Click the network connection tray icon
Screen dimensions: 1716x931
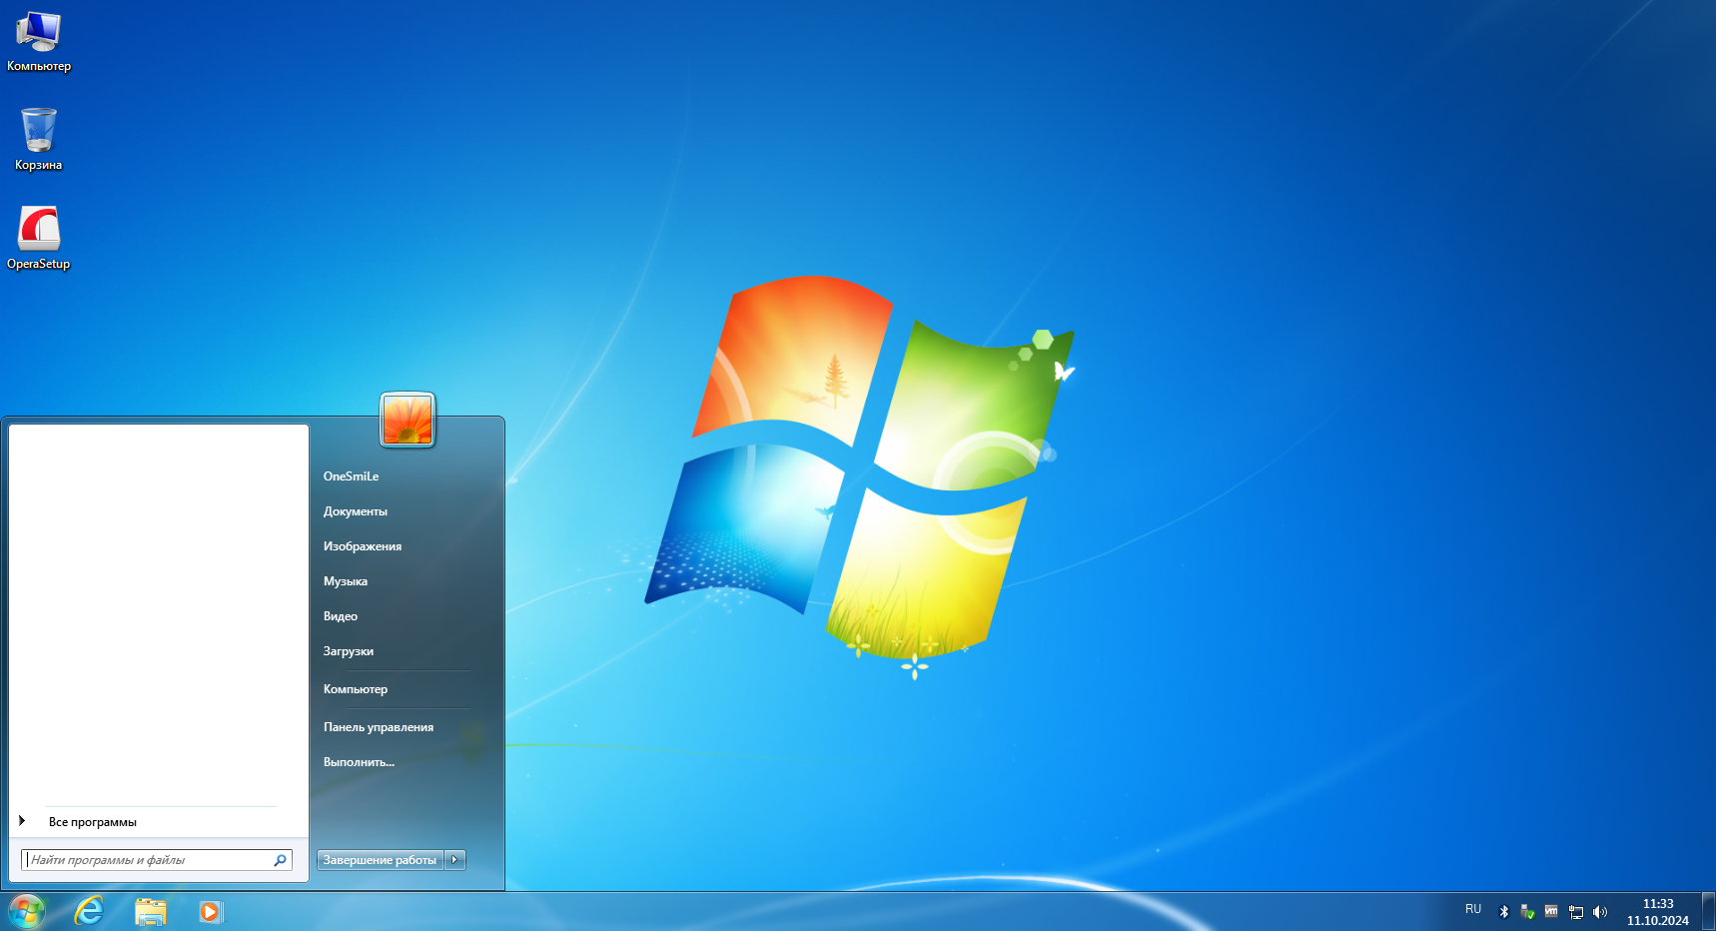click(x=1576, y=911)
